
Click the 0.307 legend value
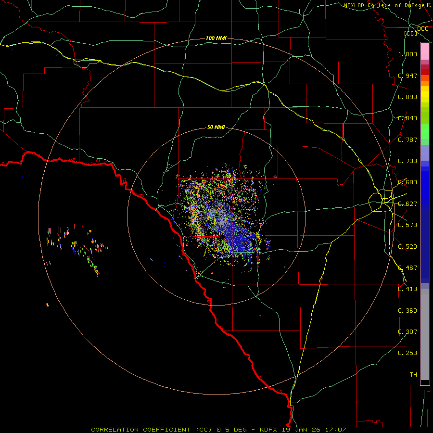408,332
